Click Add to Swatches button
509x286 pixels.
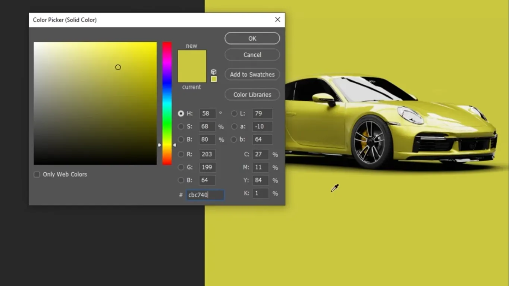point(252,75)
